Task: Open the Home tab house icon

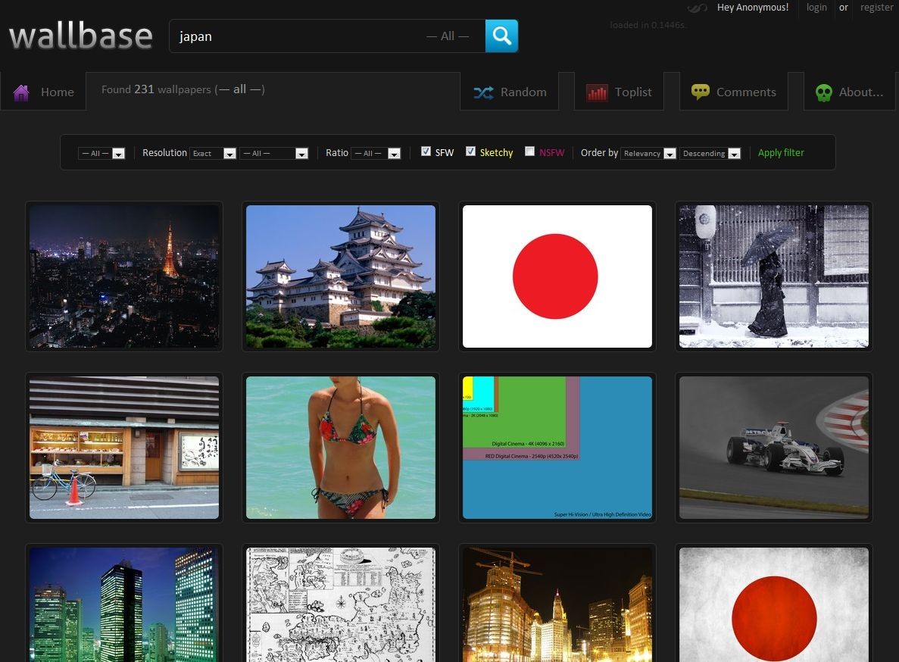Action: pyautogui.click(x=21, y=92)
